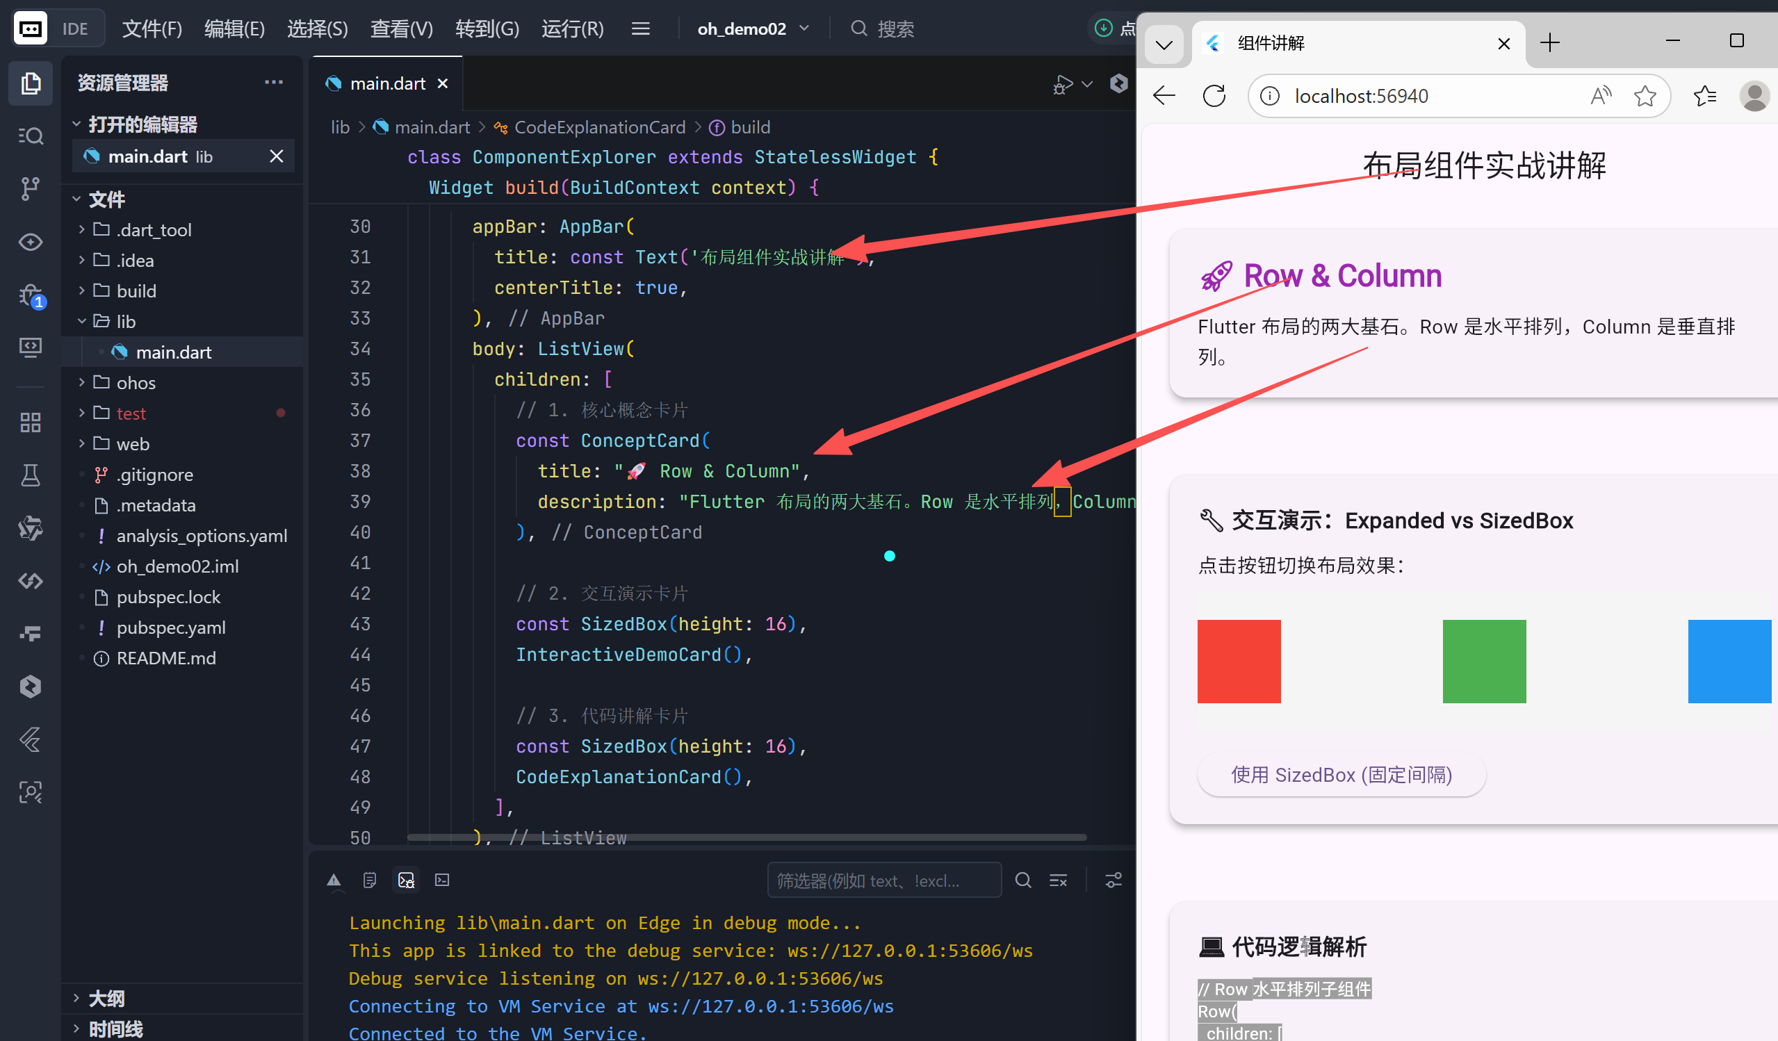Viewport: 1778px width, 1041px height.
Task: Click the search icon in console filter
Action: 1022,880
